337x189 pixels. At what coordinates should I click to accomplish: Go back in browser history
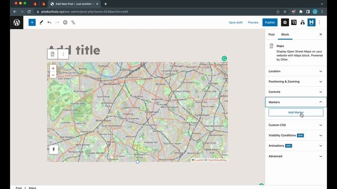(x=15, y=12)
